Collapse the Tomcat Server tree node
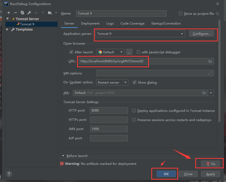The width and height of the screenshot is (226, 182). pos(8,19)
